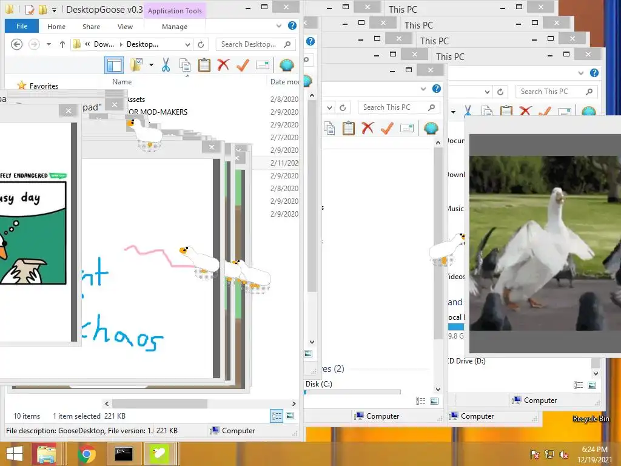Click the scissors Cut icon in DesktopGoose window

pyautogui.click(x=166, y=65)
